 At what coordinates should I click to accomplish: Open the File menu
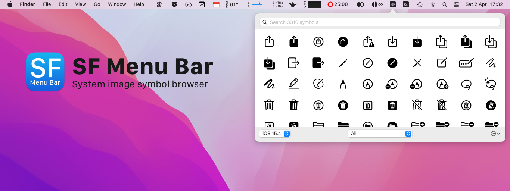pyautogui.click(x=47, y=4)
